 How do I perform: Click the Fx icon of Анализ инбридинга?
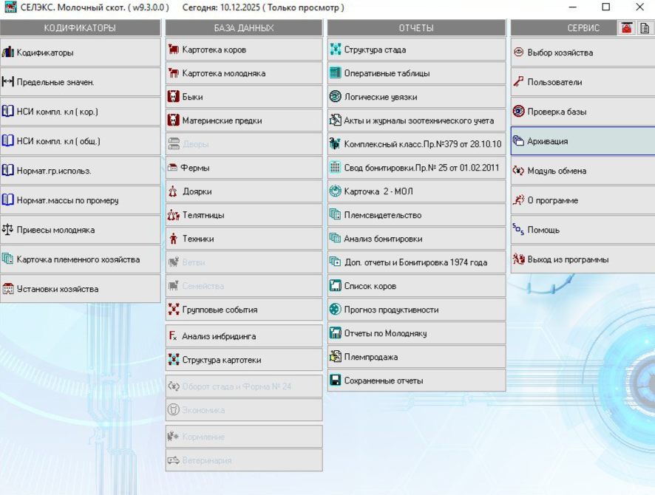tap(173, 335)
